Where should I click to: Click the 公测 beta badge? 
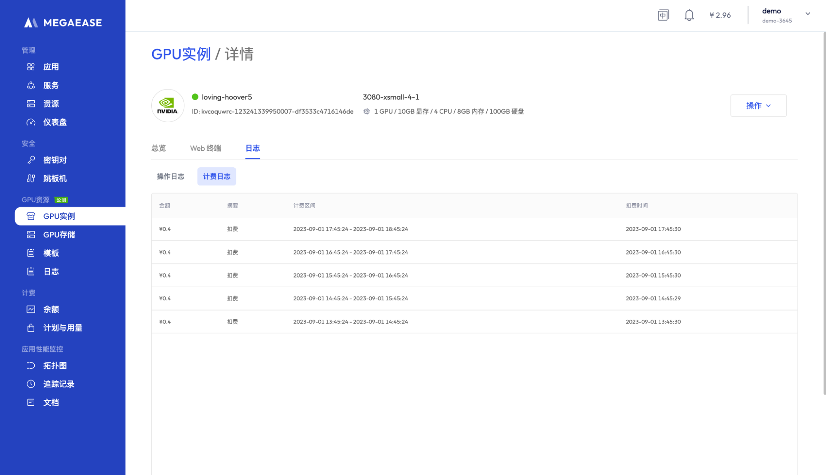(x=61, y=200)
